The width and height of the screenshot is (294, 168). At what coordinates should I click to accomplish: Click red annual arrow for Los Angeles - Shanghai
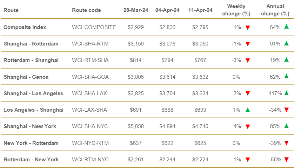[286, 110]
